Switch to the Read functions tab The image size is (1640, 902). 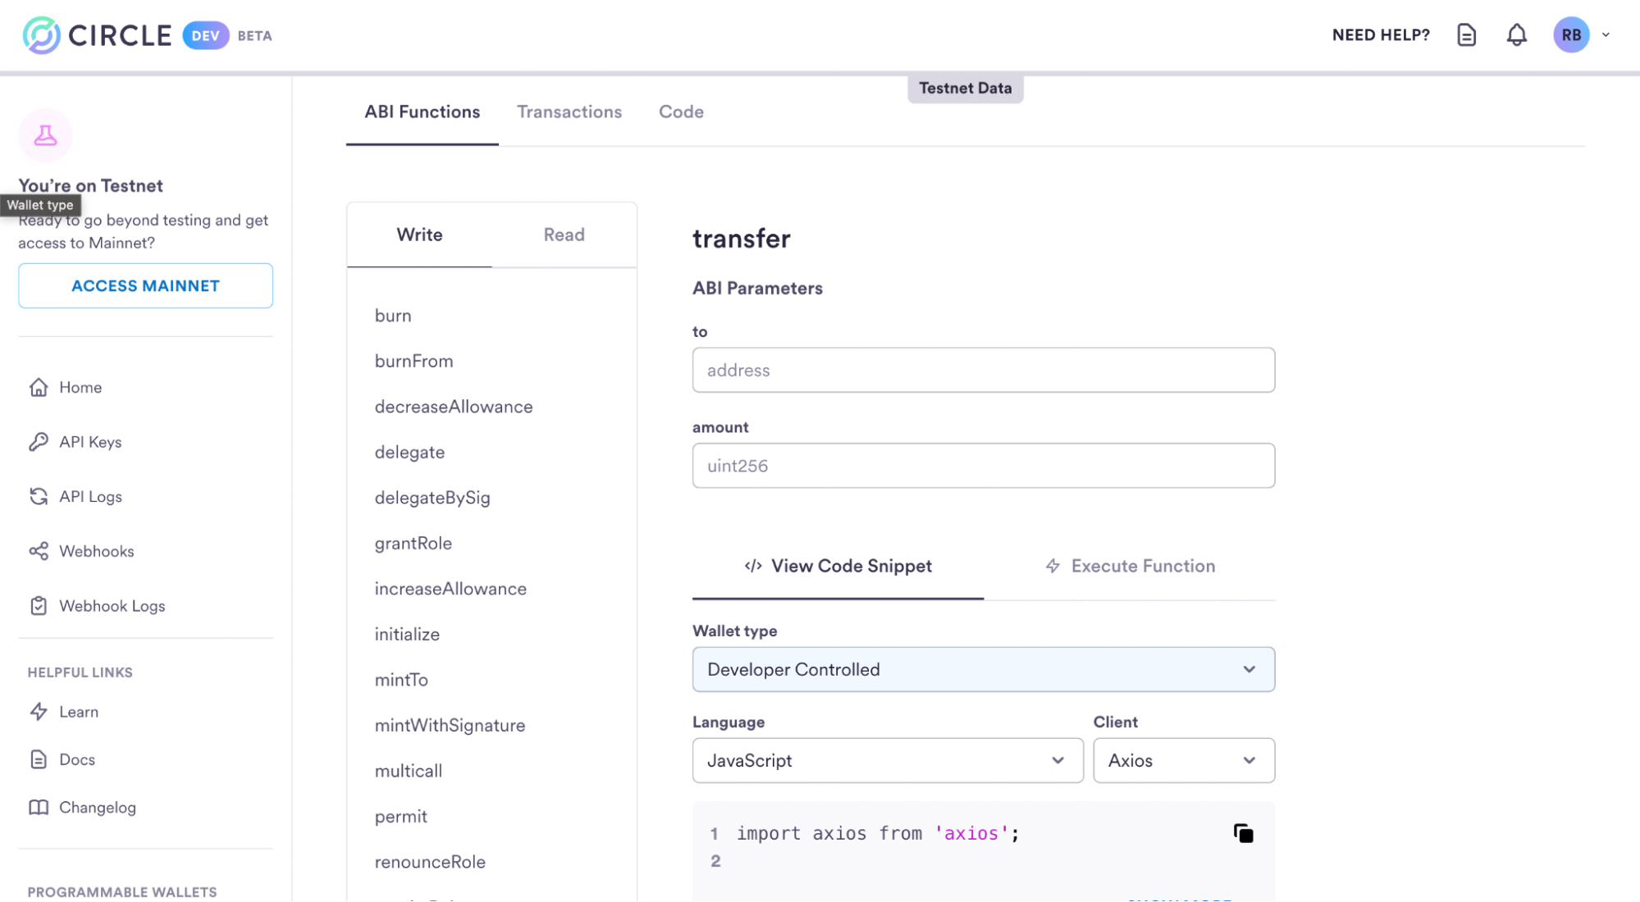(564, 235)
